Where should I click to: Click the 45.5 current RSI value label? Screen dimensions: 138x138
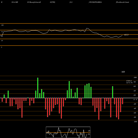(126, 35)
